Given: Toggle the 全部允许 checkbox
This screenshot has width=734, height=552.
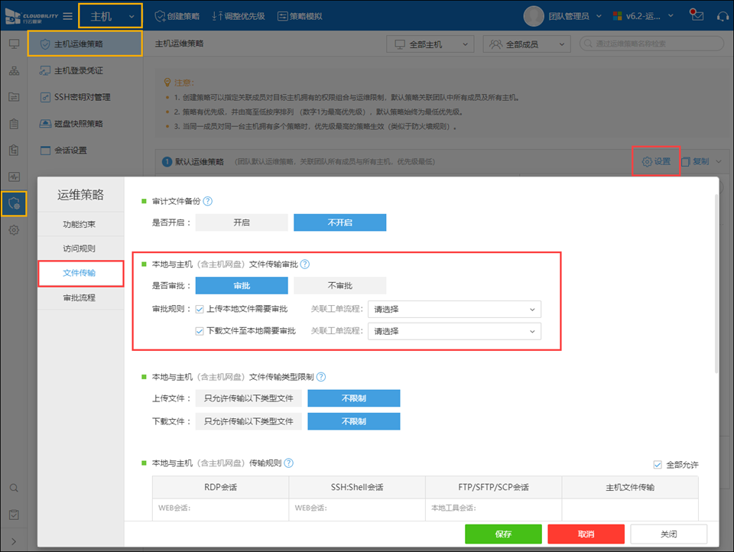Looking at the screenshot, I should 658,465.
